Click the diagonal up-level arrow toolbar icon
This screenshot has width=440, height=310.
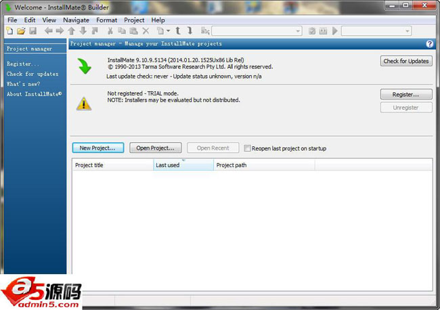(95, 30)
